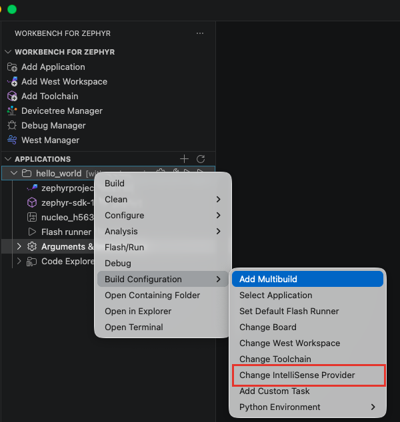Select Change Board

(x=307, y=327)
